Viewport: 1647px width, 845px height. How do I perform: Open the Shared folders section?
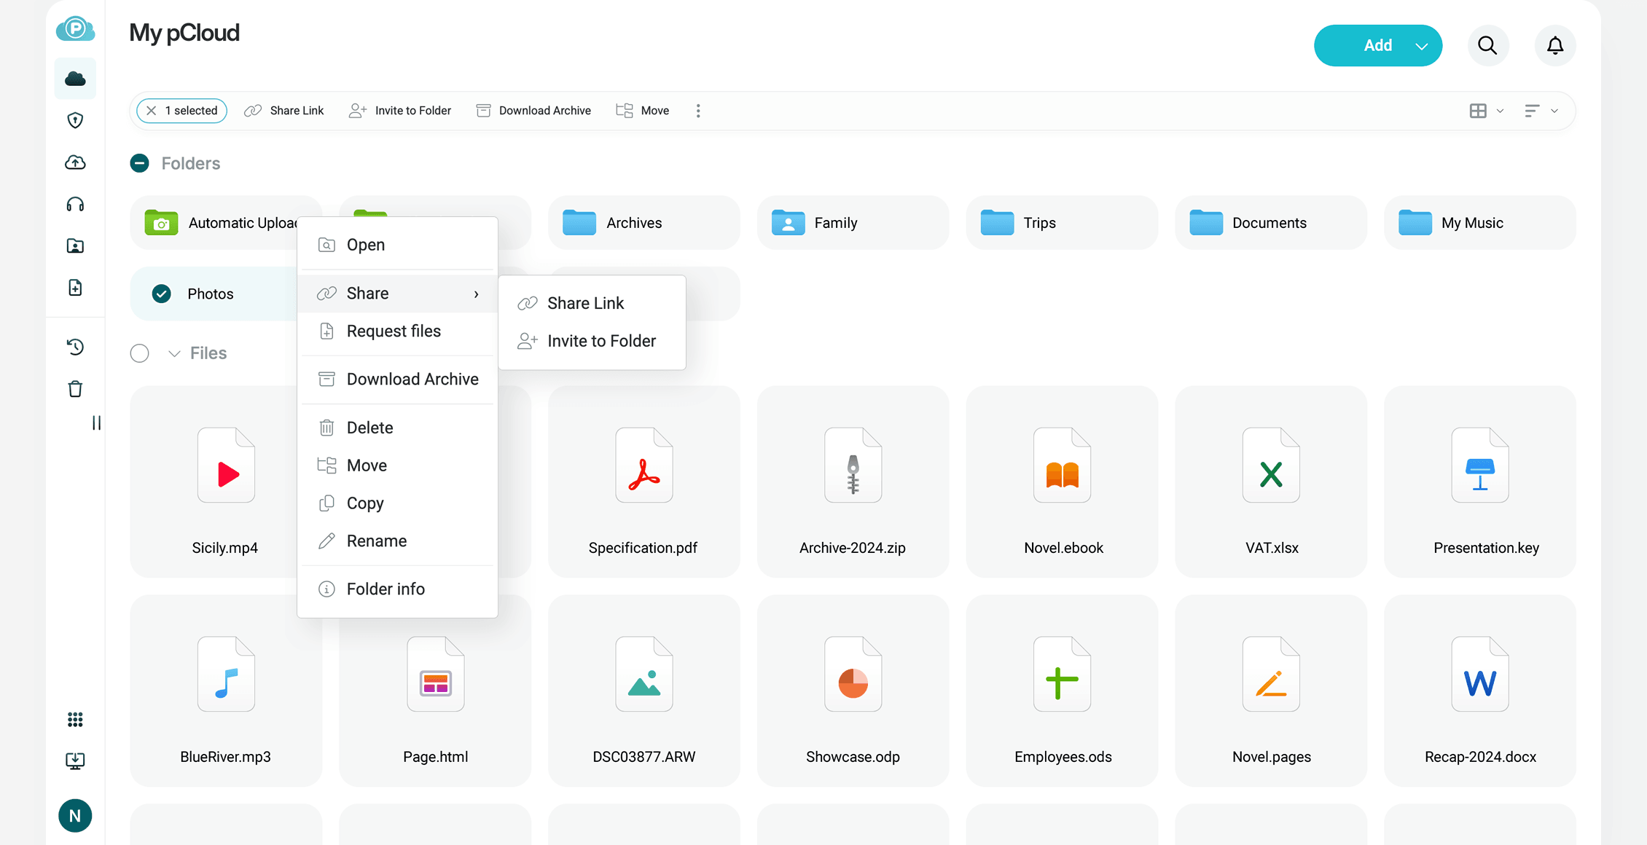[x=75, y=246]
